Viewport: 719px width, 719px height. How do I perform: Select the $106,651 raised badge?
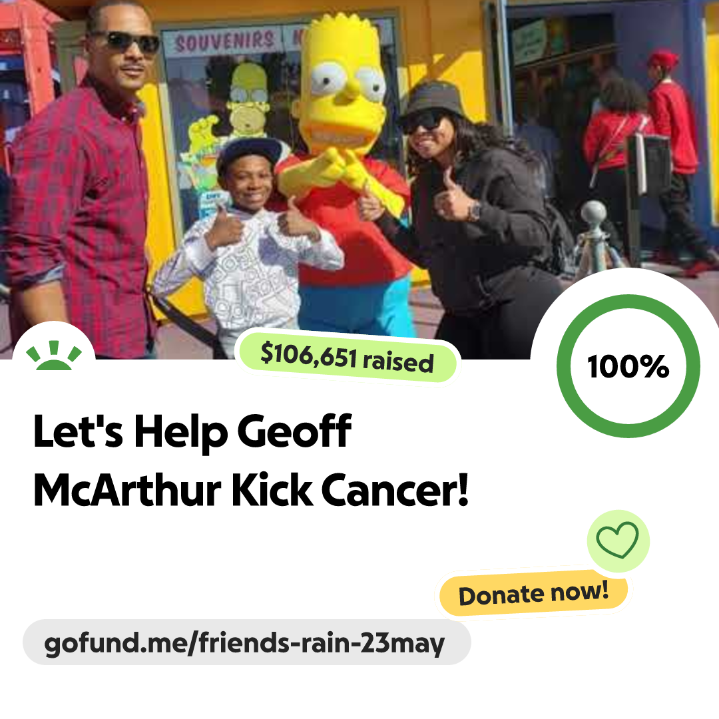tap(347, 358)
